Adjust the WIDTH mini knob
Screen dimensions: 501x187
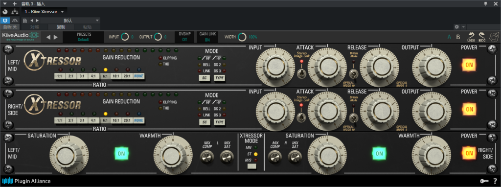point(242,37)
